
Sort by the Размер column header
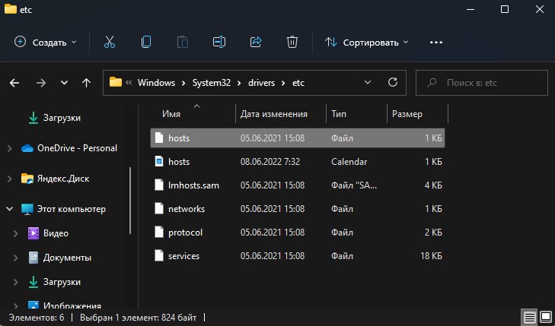pos(407,114)
